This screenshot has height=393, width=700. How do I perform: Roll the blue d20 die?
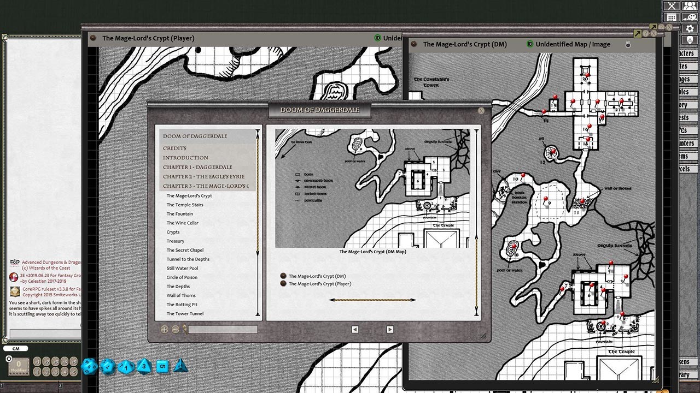[x=89, y=366]
